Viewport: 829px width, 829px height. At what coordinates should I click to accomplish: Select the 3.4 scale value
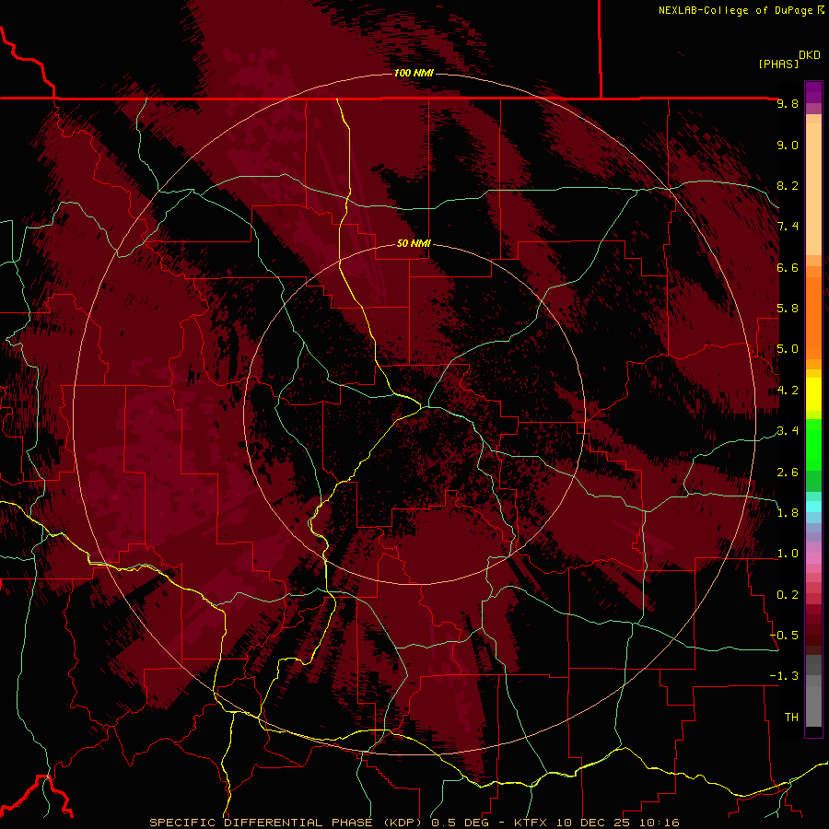788,431
